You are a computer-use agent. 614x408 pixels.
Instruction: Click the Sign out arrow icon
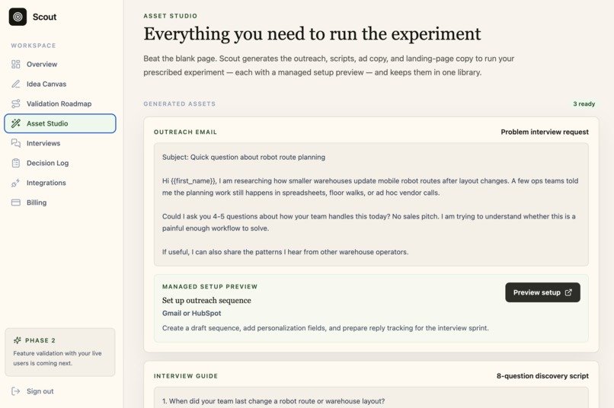tap(16, 391)
